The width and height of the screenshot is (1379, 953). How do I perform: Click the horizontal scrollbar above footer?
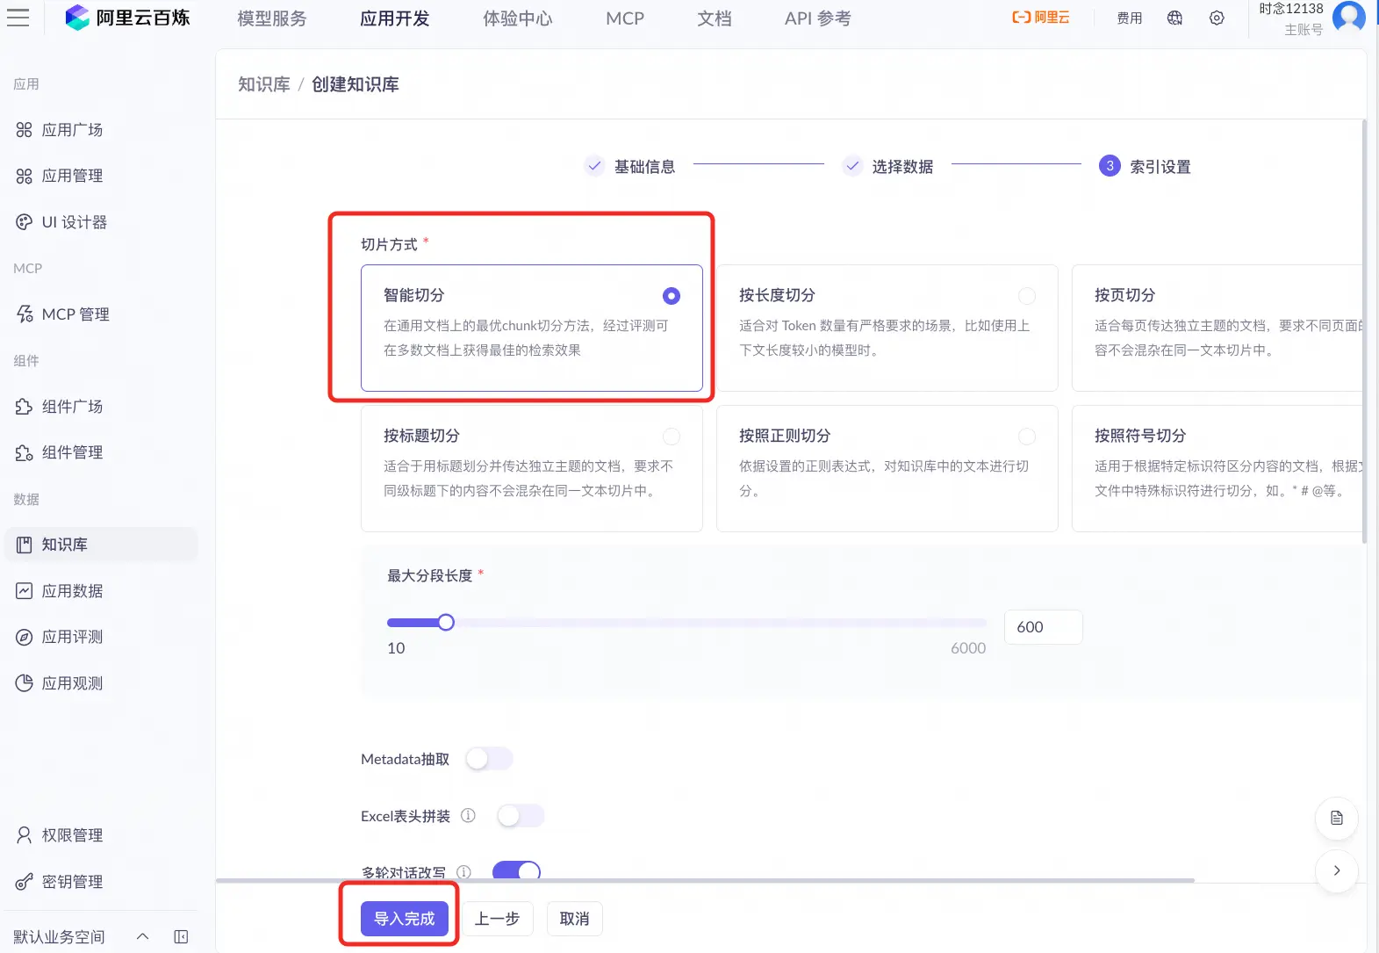pyautogui.click(x=705, y=880)
